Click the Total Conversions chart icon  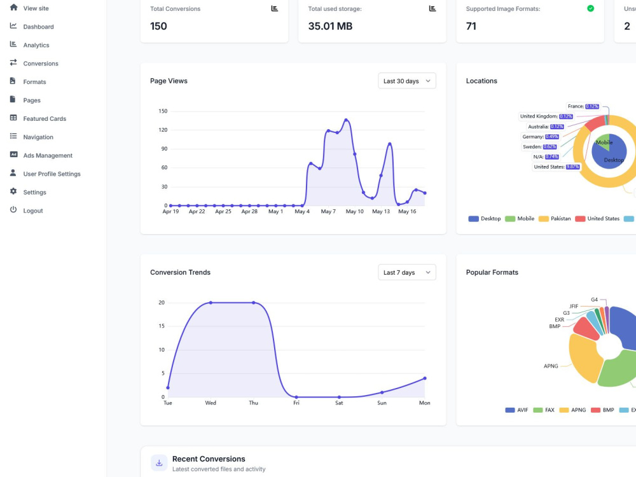[x=275, y=8]
